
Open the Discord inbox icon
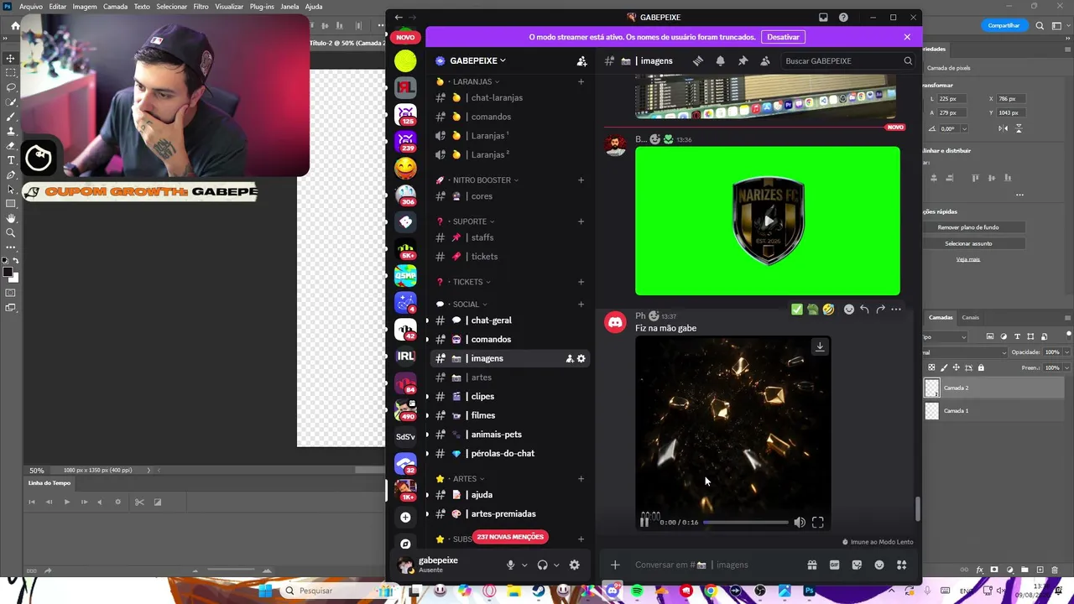823,17
